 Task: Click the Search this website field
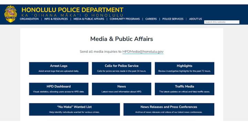(222, 22)
